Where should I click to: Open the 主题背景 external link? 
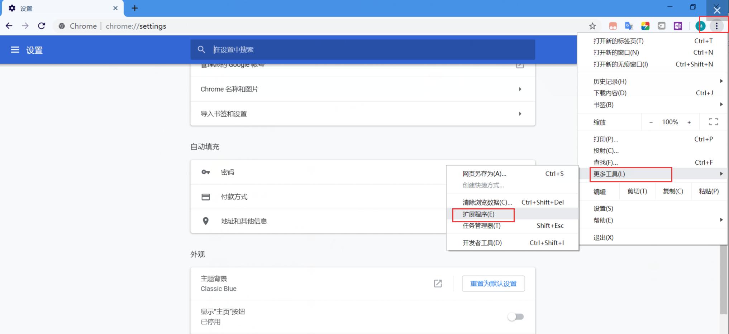click(438, 284)
